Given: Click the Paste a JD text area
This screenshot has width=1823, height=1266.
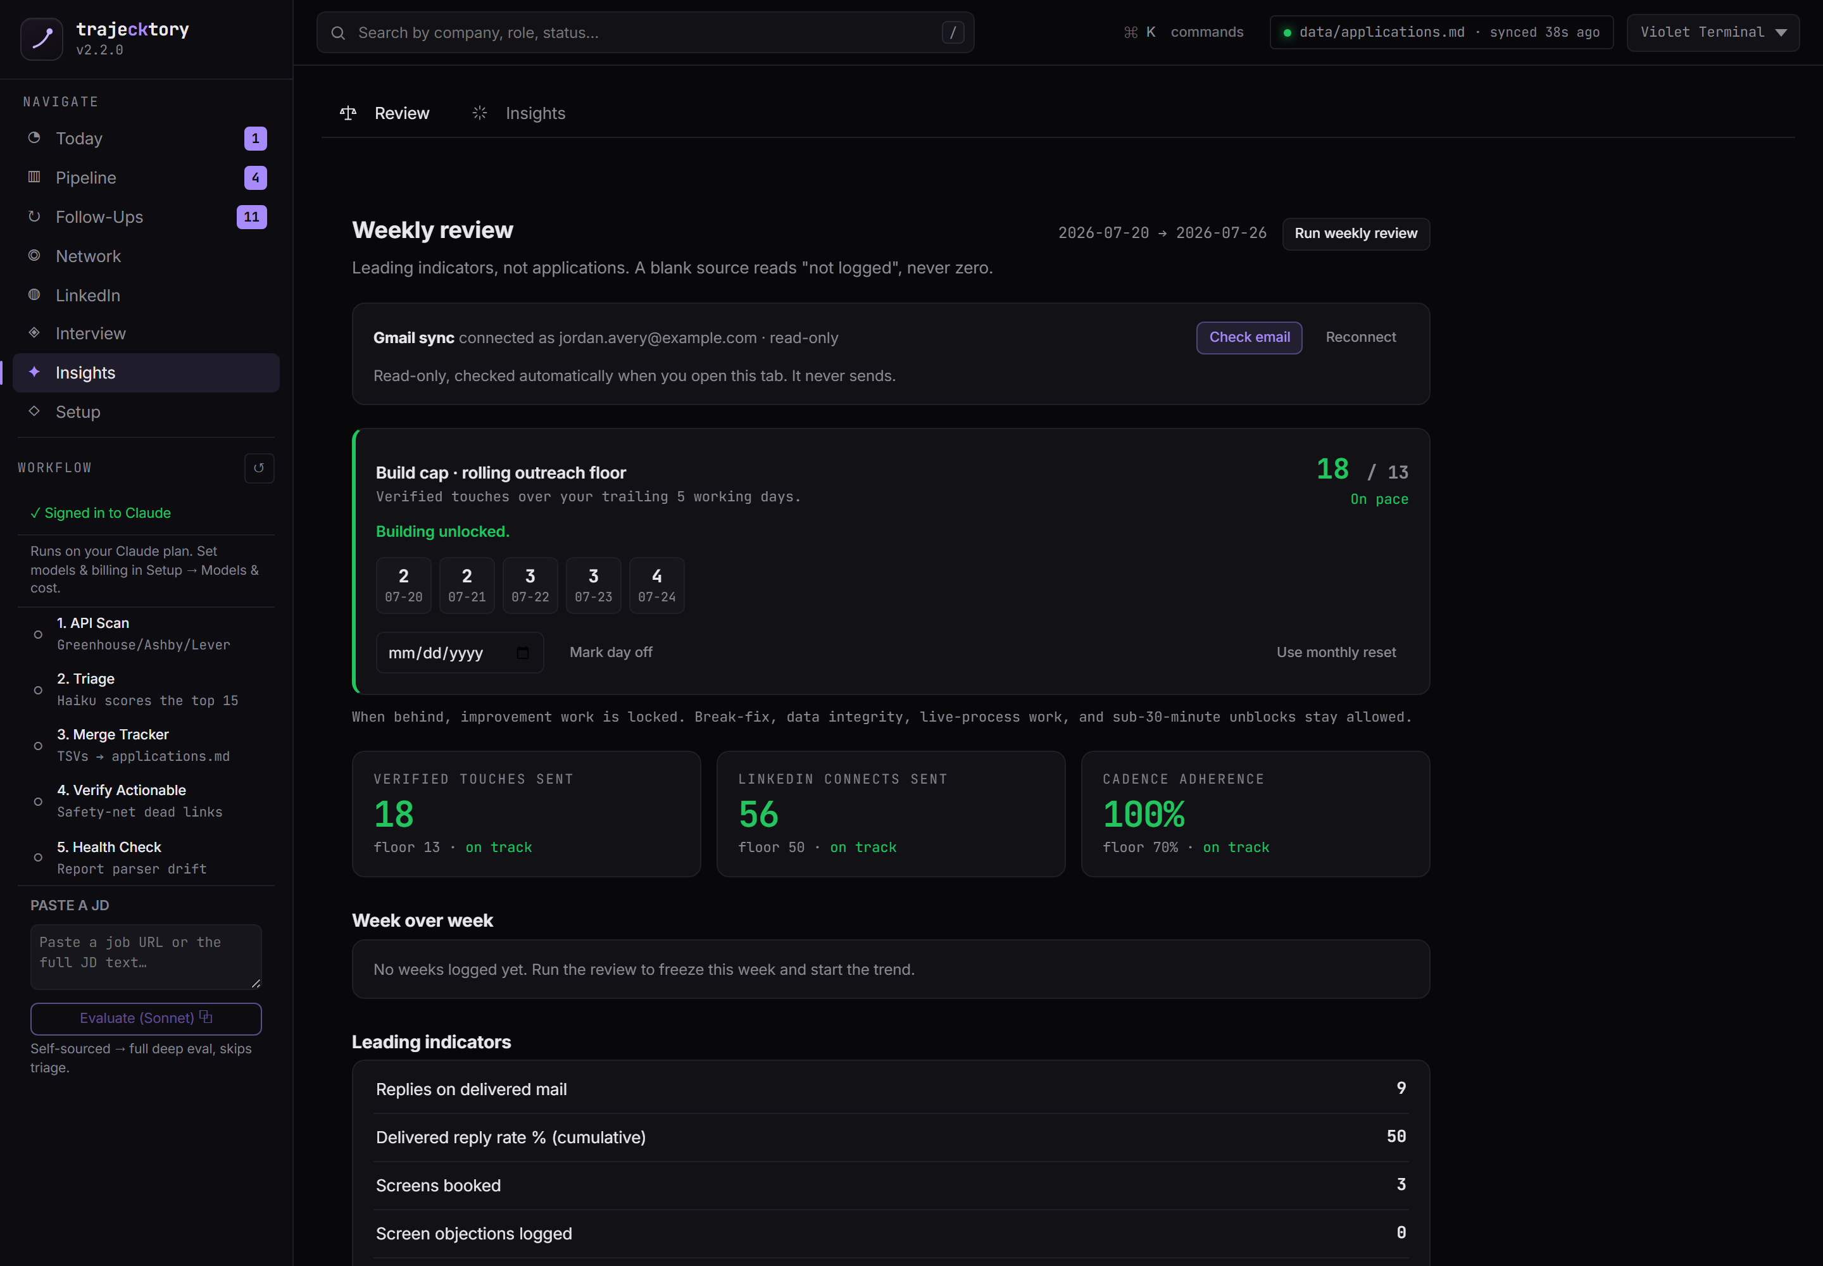Looking at the screenshot, I should (x=146, y=956).
